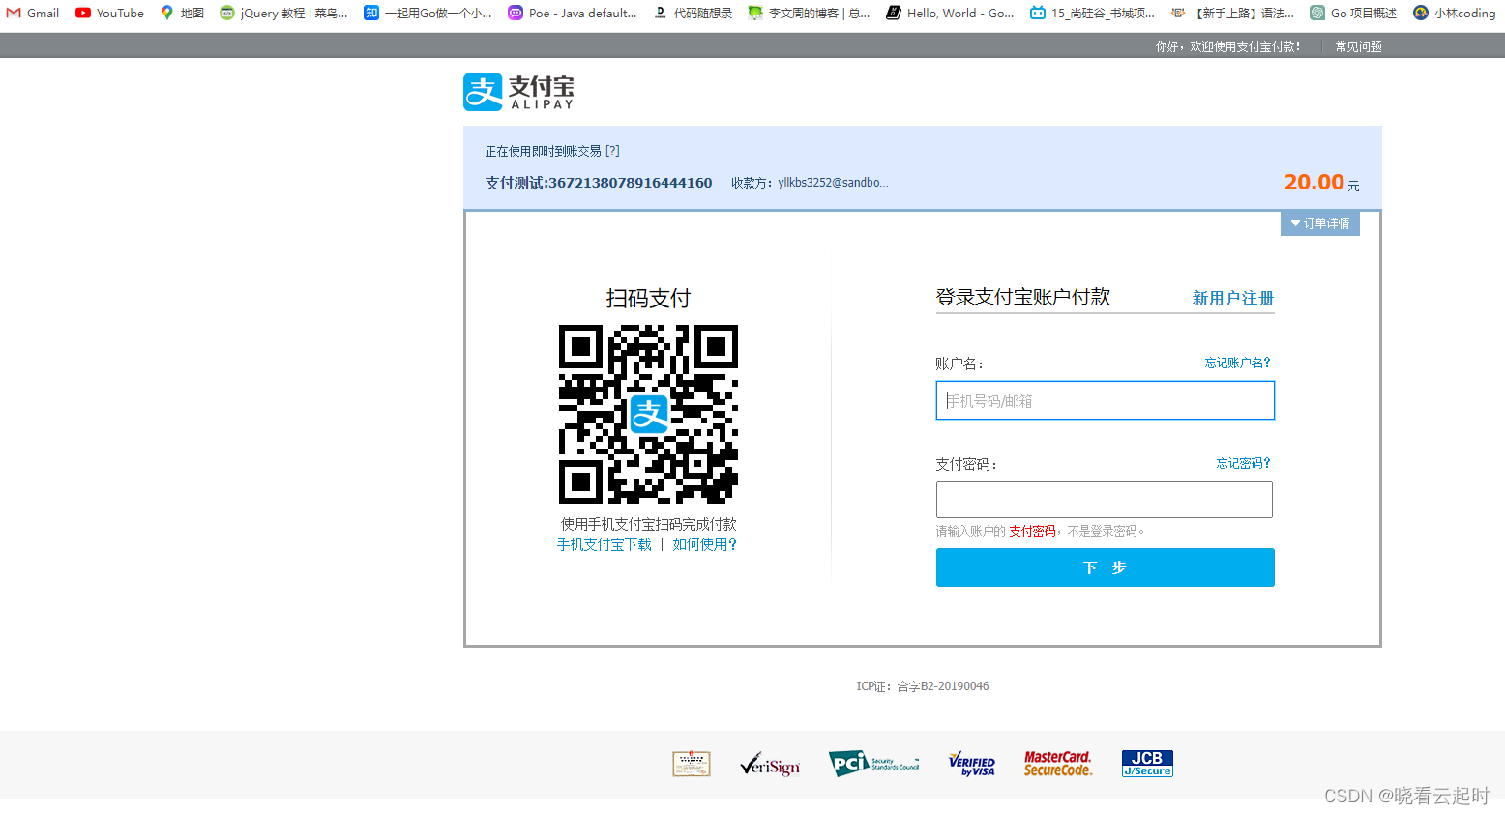The image size is (1505, 814).
Task: Click the 20.00 amount
Action: [1313, 182]
